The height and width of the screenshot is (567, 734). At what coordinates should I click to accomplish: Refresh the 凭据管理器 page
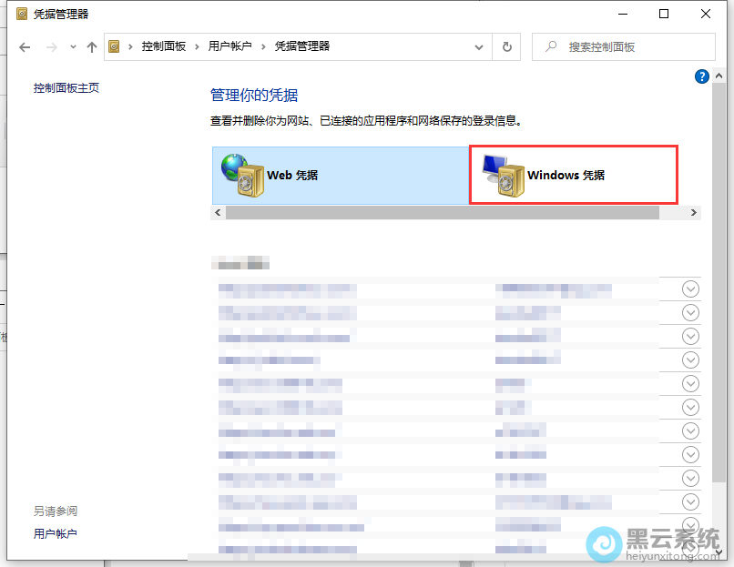point(506,46)
